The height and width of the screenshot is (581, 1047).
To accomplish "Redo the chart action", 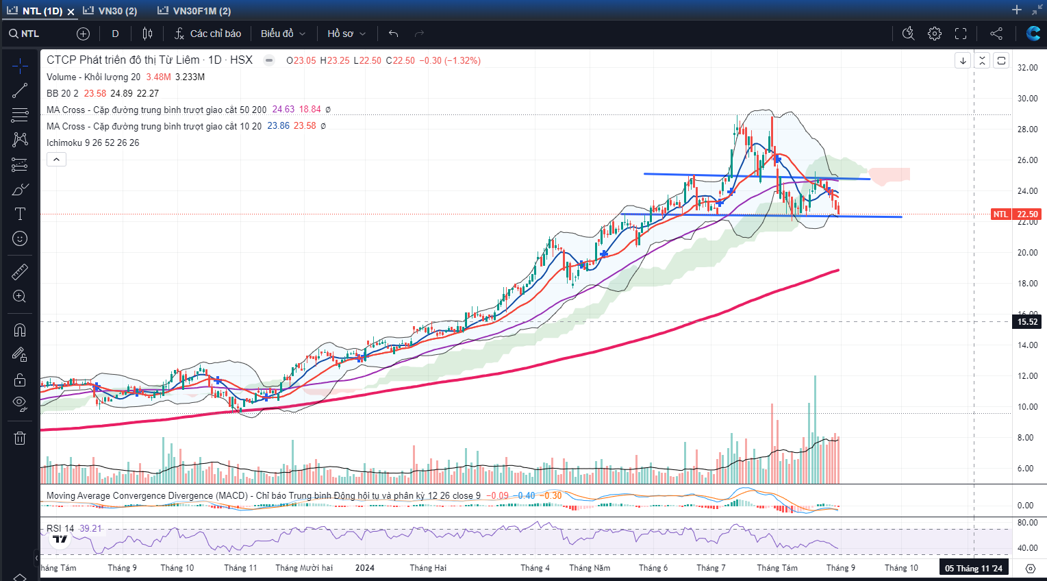I will point(419,34).
